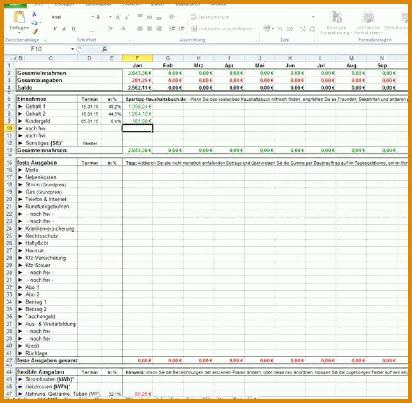Open the Name Box dropdown arrow
The image size is (412, 403).
click(x=72, y=49)
